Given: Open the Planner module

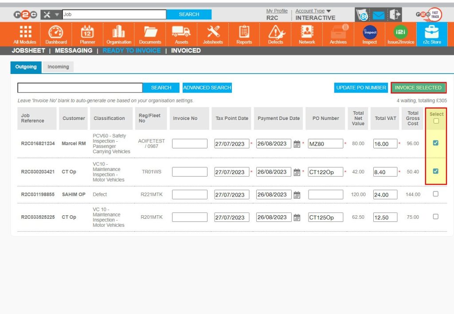Looking at the screenshot, I should tap(87, 35).
